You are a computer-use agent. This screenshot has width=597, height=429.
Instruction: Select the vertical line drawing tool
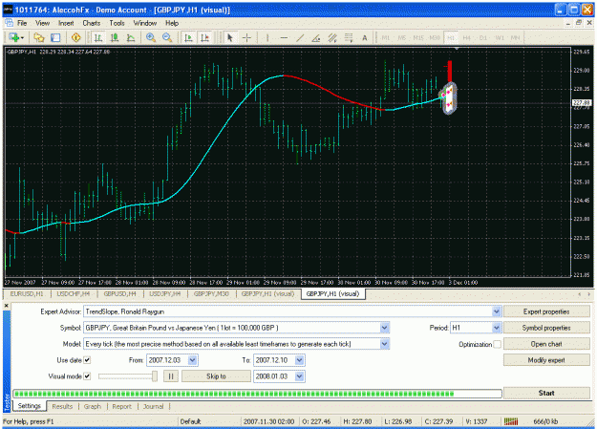(x=267, y=37)
